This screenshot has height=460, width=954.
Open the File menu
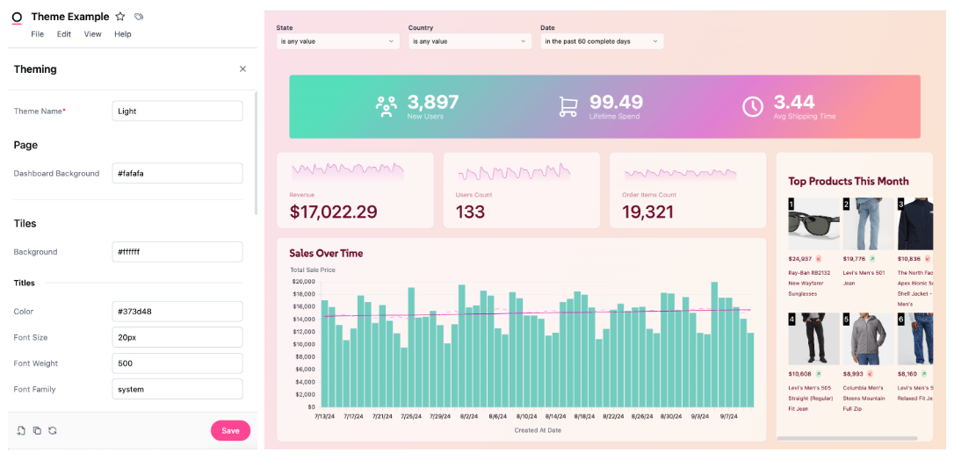(x=38, y=34)
